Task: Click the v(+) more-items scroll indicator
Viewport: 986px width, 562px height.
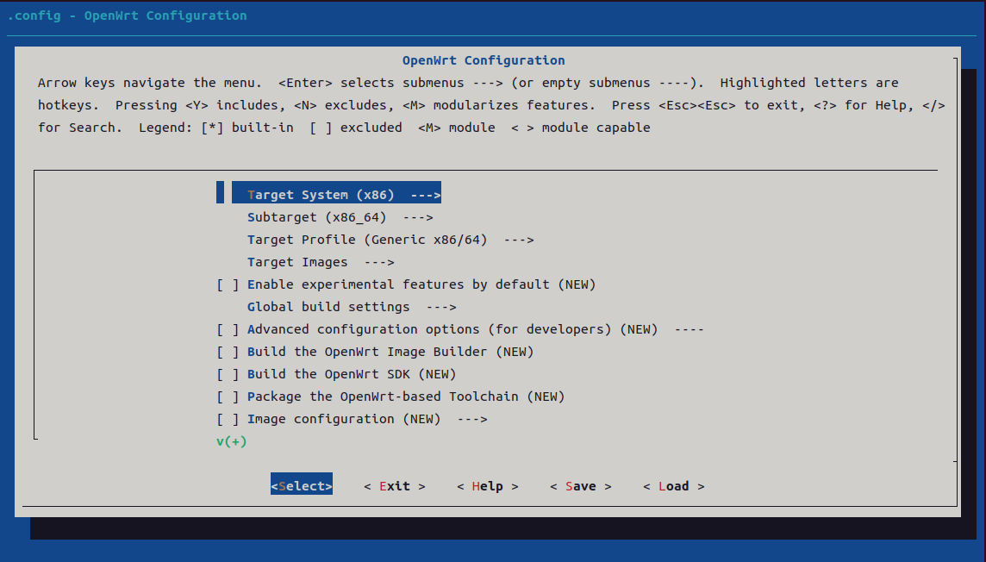Action: coord(231,442)
